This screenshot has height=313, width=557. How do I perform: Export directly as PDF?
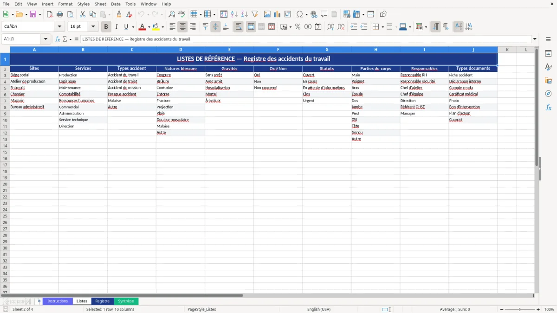point(50,14)
